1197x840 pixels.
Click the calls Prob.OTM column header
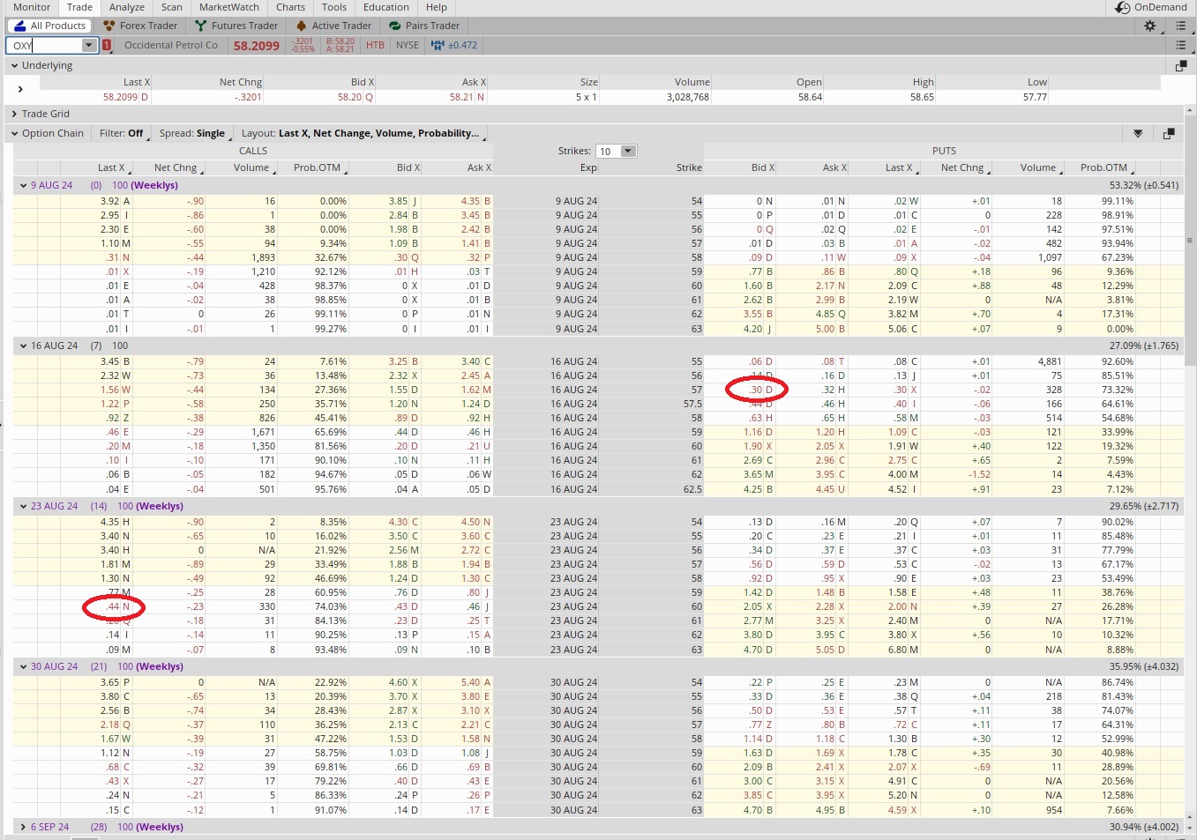[318, 167]
